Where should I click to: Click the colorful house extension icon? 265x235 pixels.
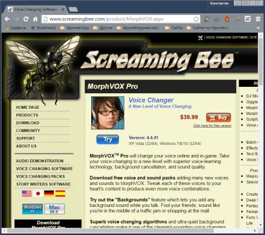click(x=206, y=19)
